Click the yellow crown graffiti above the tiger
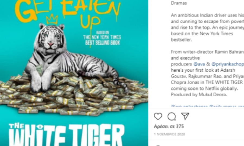 (x=52, y=19)
